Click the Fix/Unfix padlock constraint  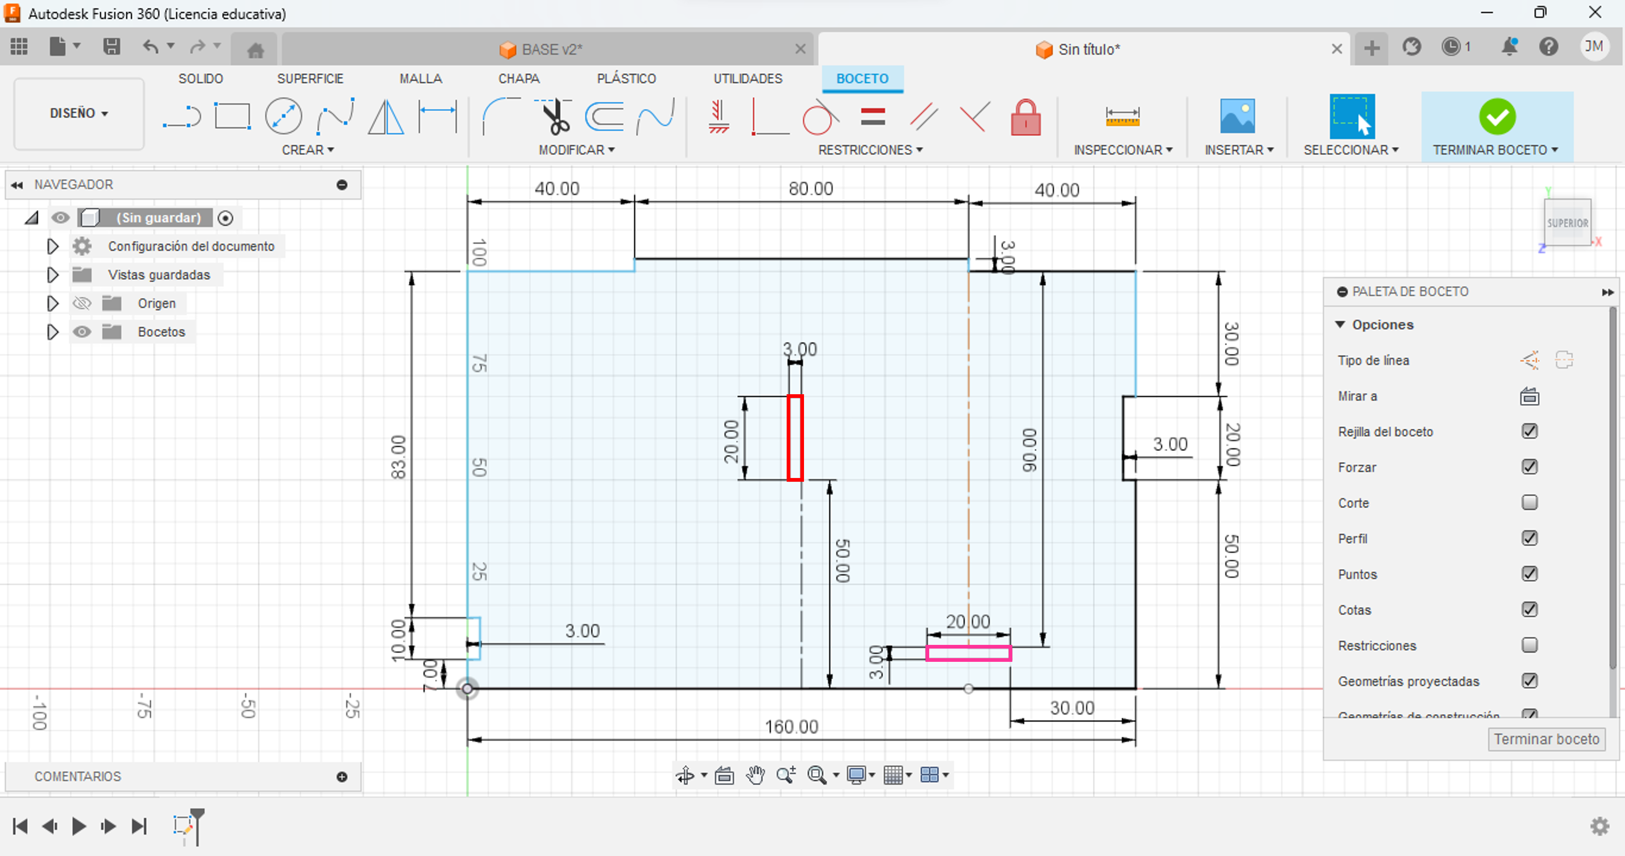point(1025,118)
